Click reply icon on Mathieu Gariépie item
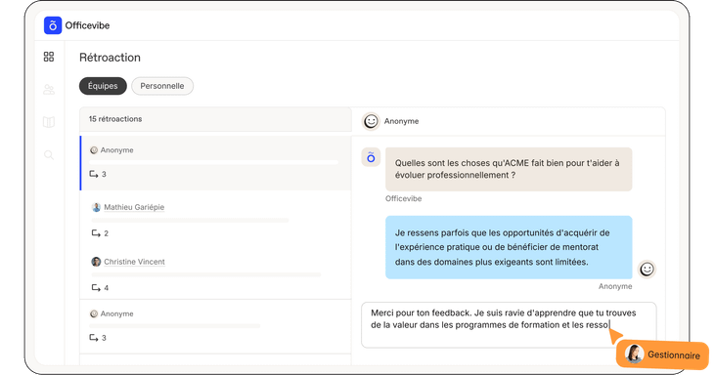Image resolution: width=714 pixels, height=375 pixels. pos(96,233)
